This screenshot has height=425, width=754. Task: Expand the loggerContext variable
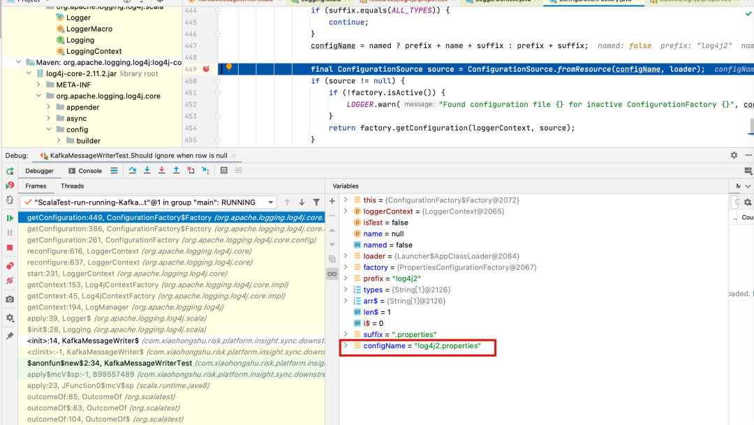pyautogui.click(x=345, y=211)
